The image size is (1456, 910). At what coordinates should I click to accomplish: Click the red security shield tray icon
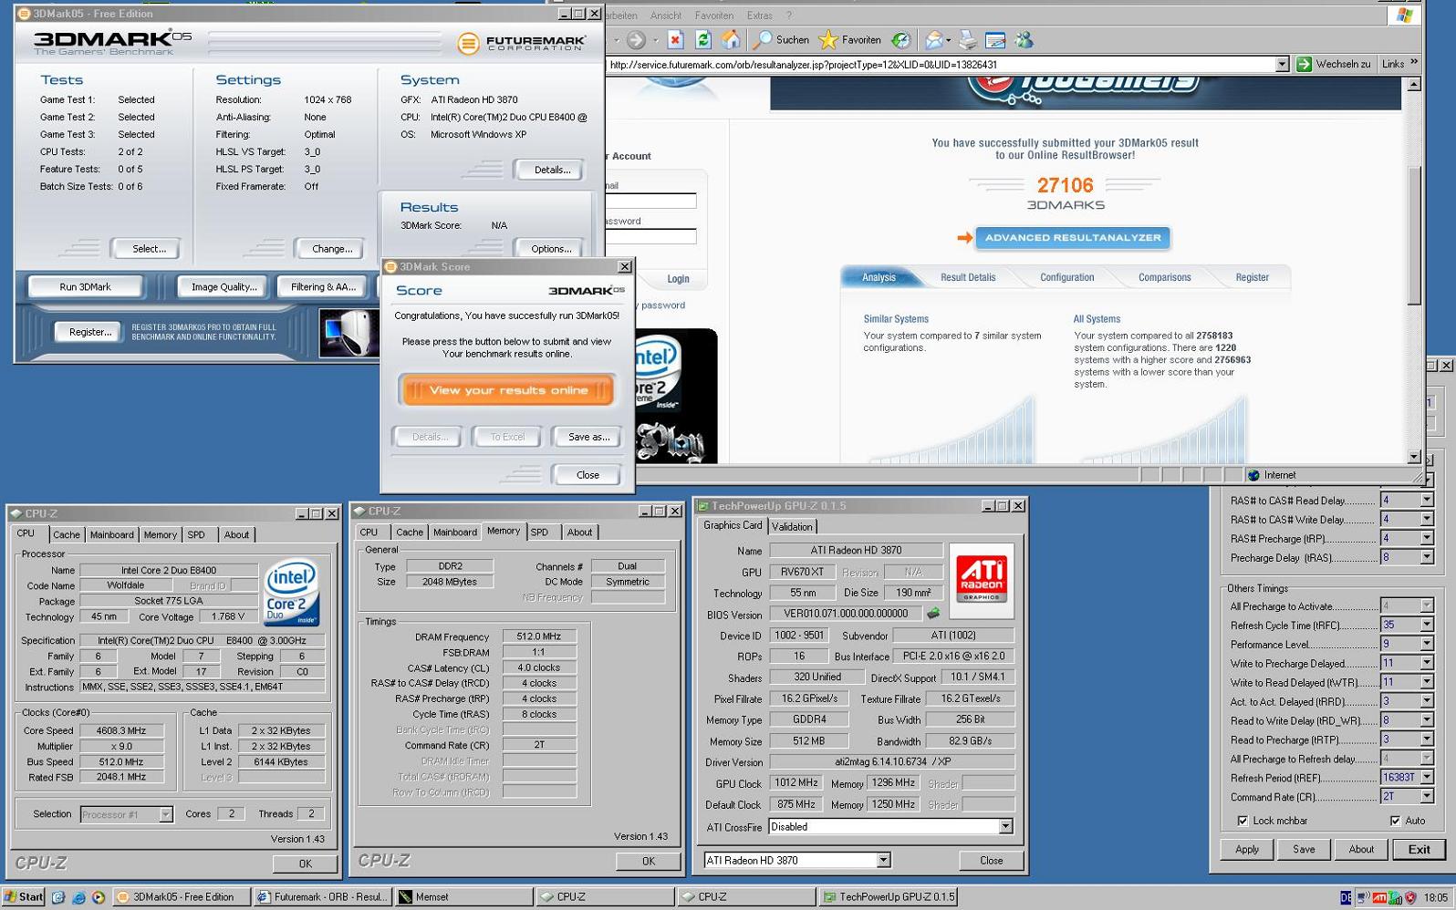click(x=1410, y=897)
